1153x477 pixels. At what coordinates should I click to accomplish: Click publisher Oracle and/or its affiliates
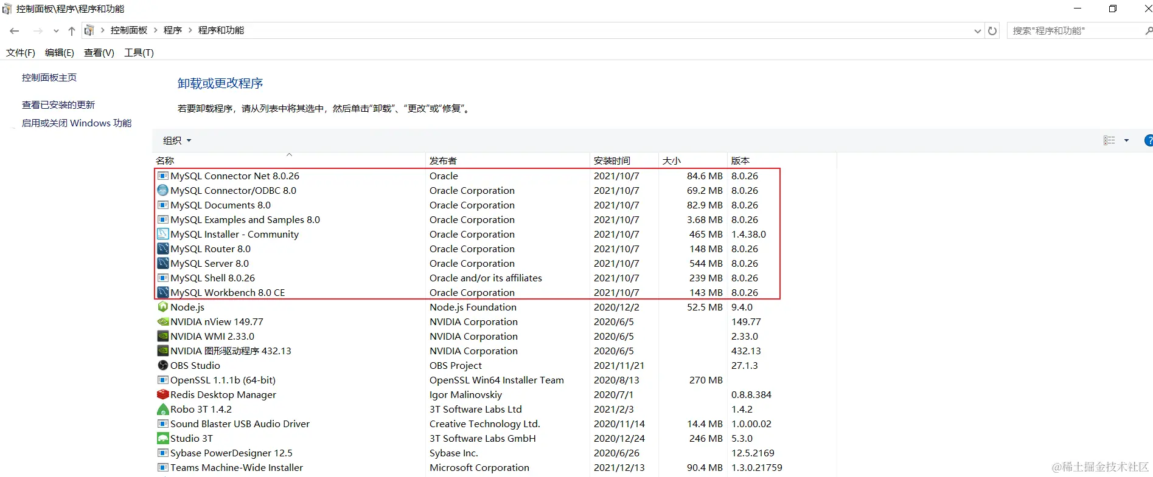coord(486,278)
